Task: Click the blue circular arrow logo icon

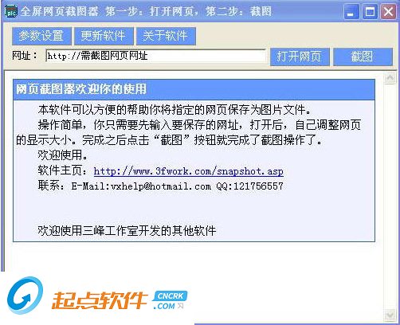Action: pos(25,296)
